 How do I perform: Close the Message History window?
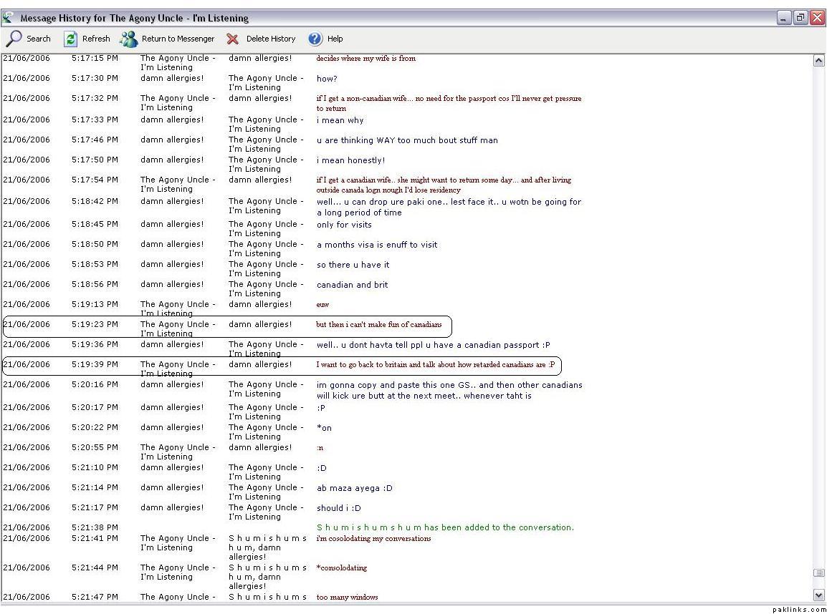(817, 18)
